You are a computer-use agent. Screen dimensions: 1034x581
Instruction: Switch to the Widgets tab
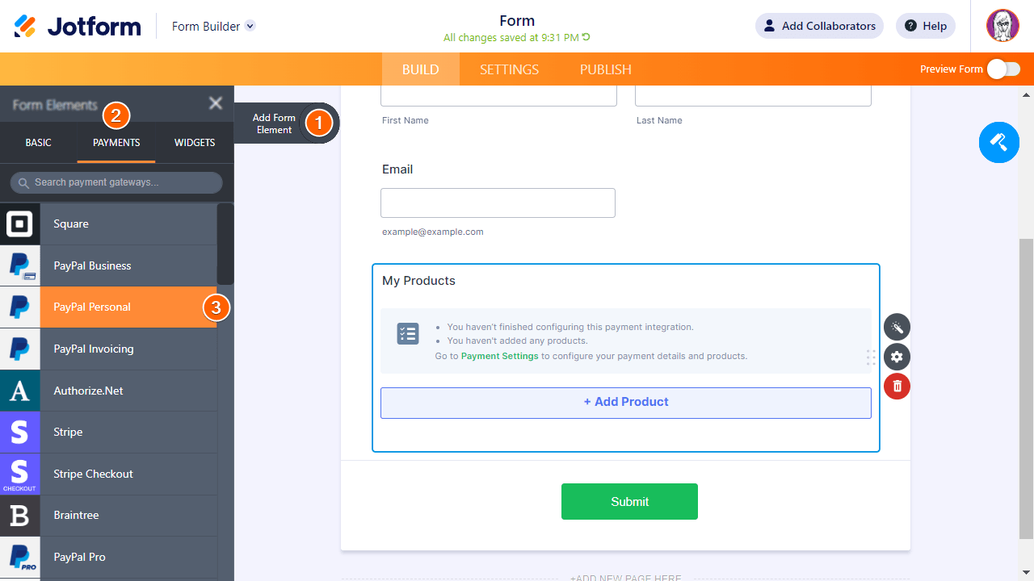(195, 143)
